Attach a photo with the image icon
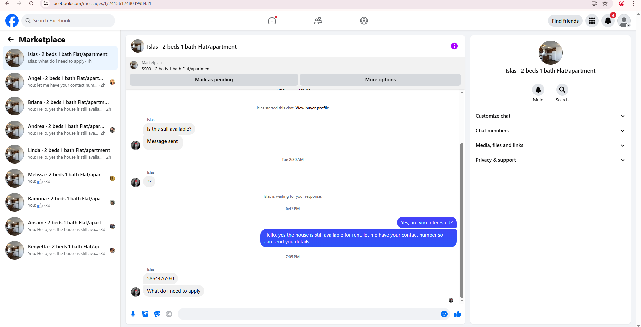 [x=145, y=314]
